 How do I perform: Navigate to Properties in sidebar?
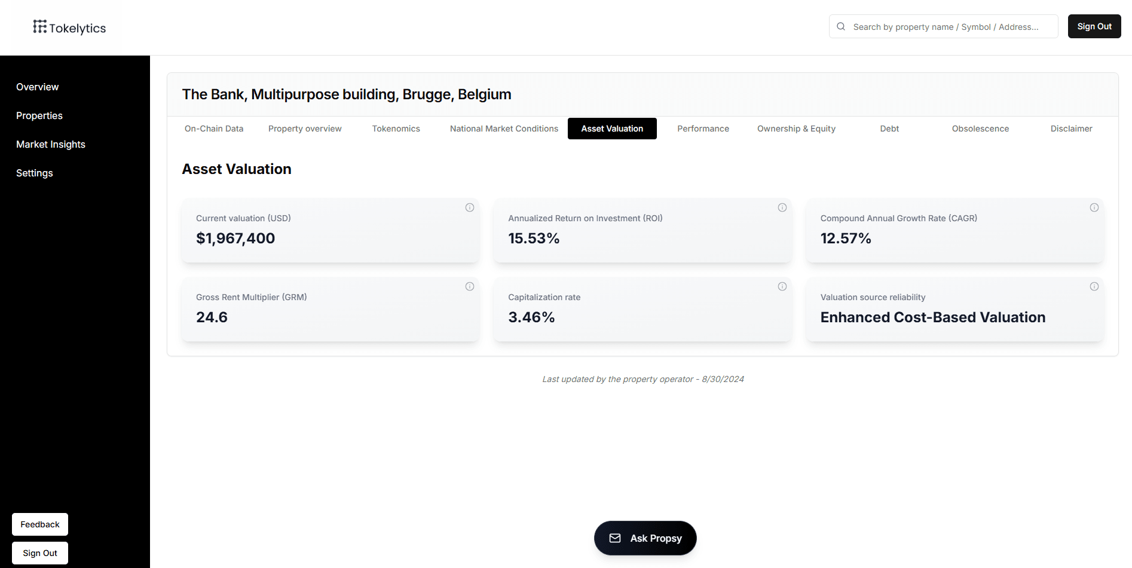pyautogui.click(x=39, y=115)
